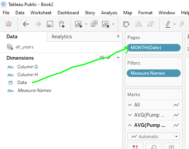Open the Worksheet menu

[41, 13]
